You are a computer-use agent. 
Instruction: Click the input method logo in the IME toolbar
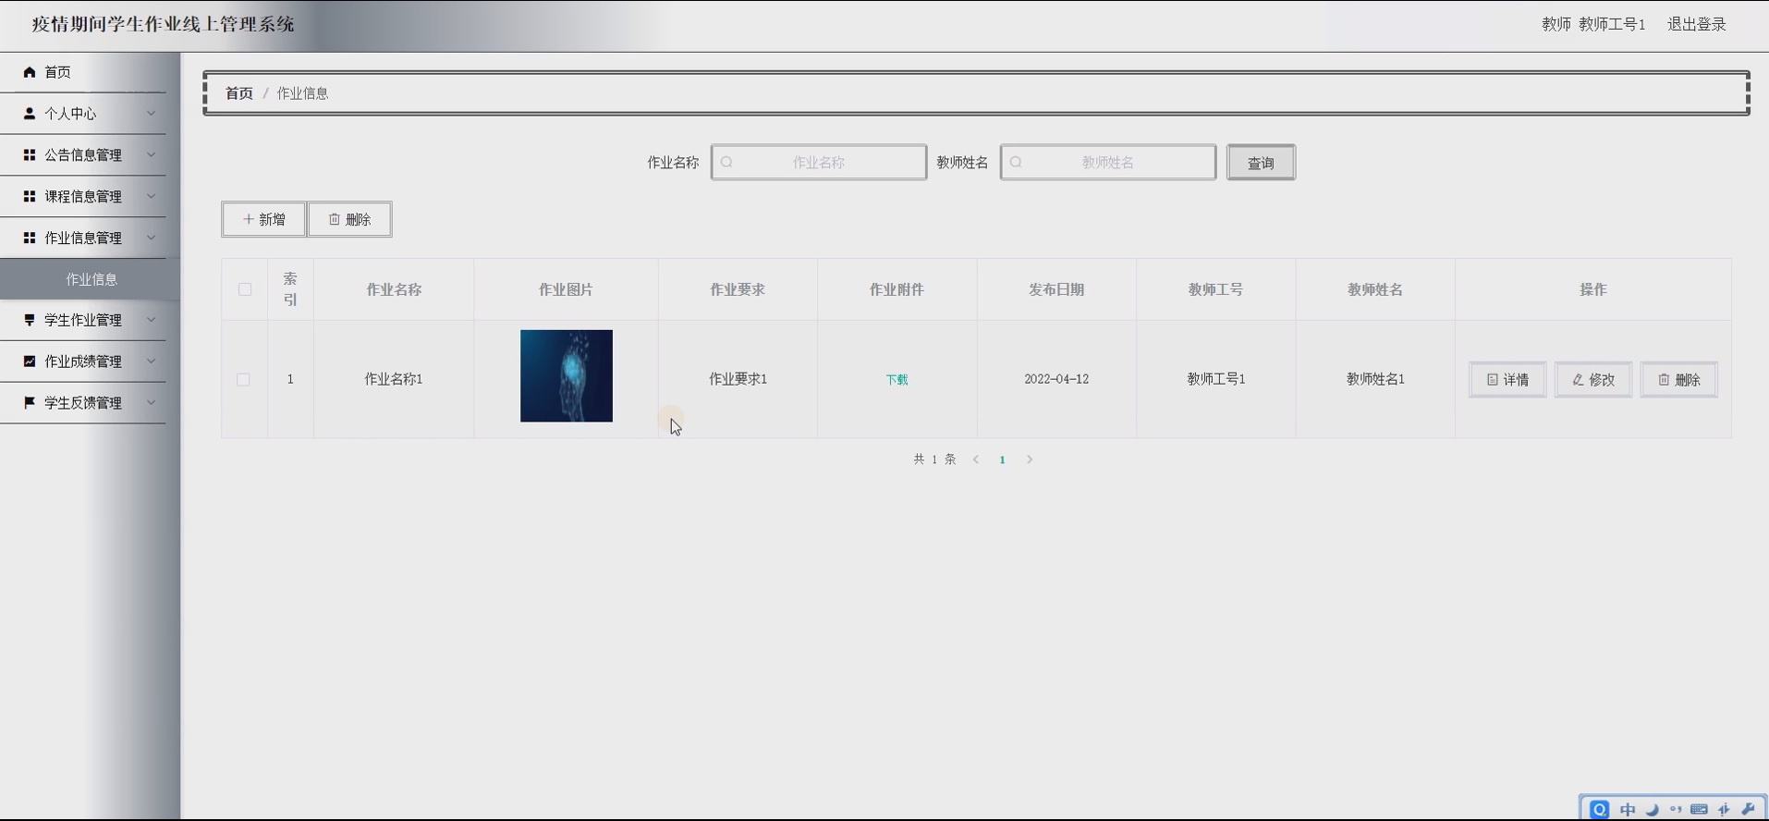(1600, 809)
